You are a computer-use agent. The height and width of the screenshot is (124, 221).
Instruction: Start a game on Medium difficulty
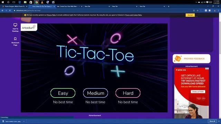tap(95, 93)
